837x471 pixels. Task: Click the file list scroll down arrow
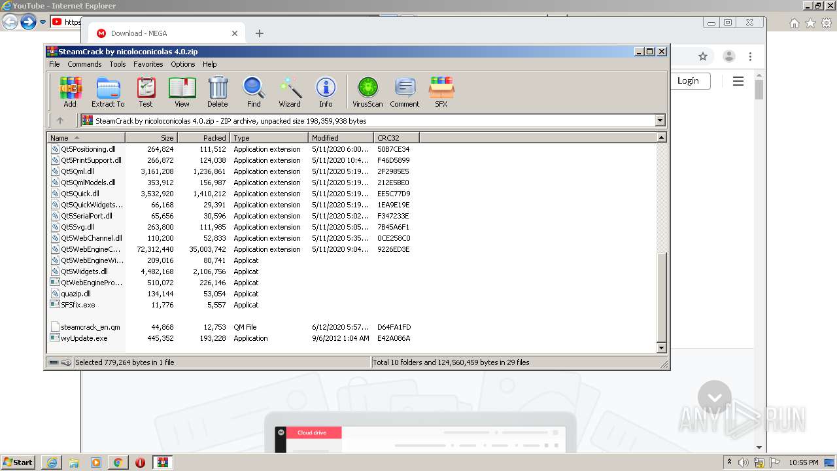click(661, 348)
